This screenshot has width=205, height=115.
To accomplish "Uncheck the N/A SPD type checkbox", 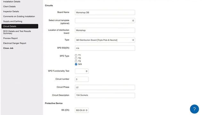I will pyautogui.click(x=76, y=64).
